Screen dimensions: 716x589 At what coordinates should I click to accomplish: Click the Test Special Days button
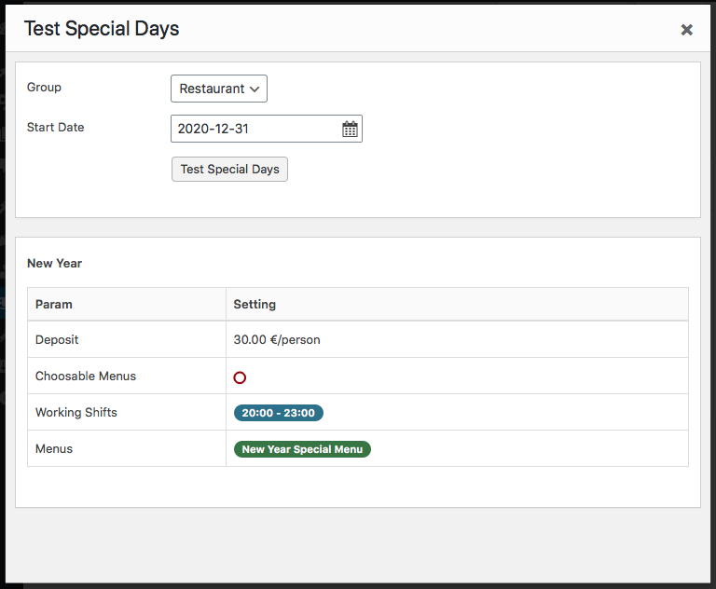point(229,170)
